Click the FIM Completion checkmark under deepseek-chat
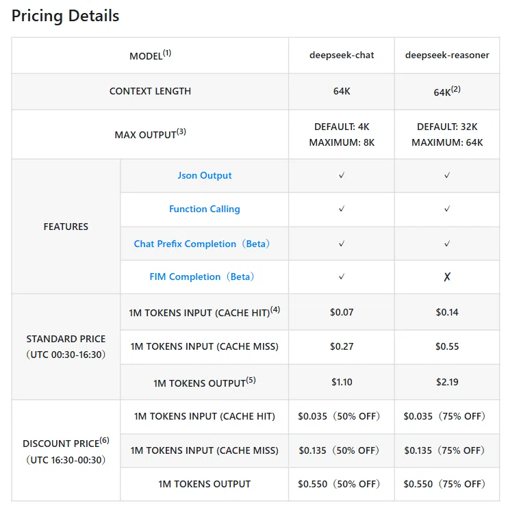The height and width of the screenshot is (512, 508). click(342, 277)
